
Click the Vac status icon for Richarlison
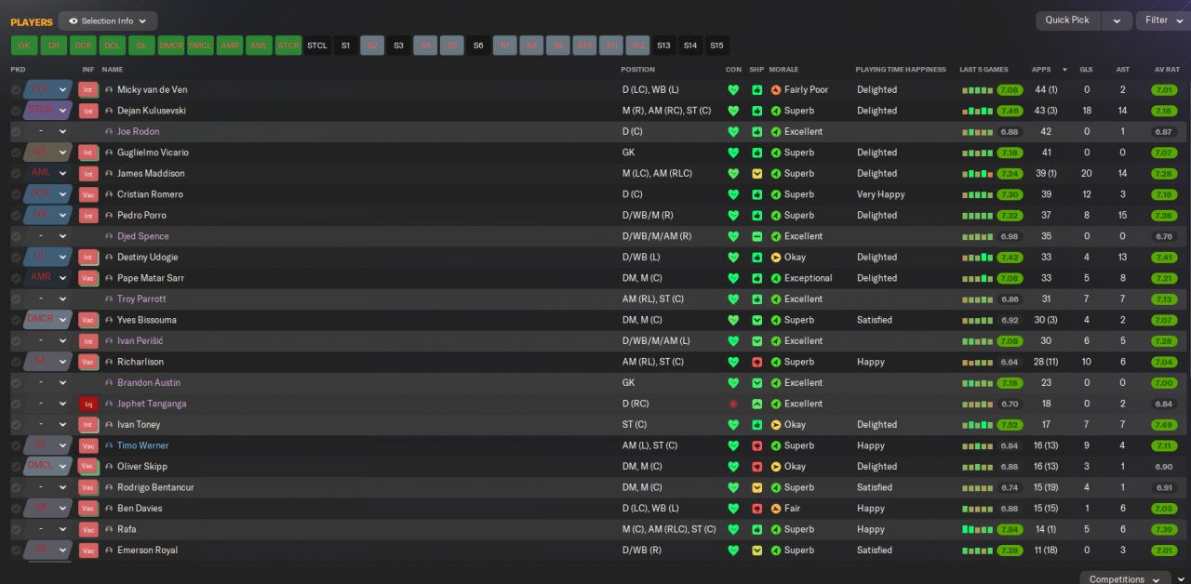pos(88,362)
